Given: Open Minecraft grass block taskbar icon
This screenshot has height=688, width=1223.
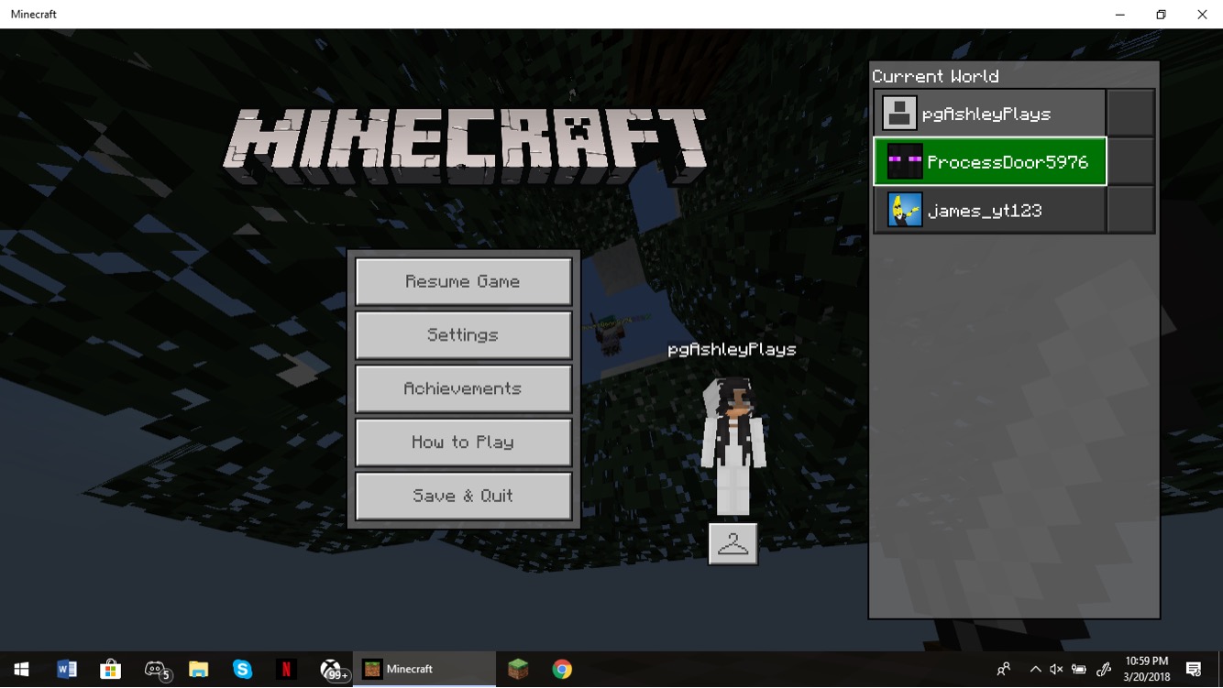Looking at the screenshot, I should tap(518, 670).
